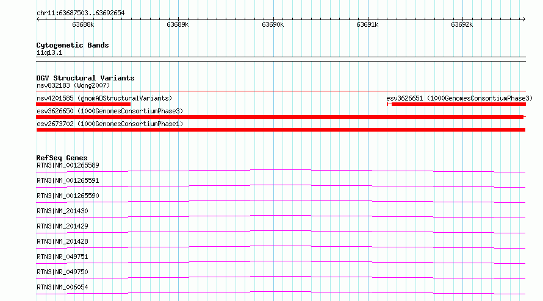Click the 63688k ruler label
This screenshot has width=543, height=301.
pyautogui.click(x=83, y=24)
